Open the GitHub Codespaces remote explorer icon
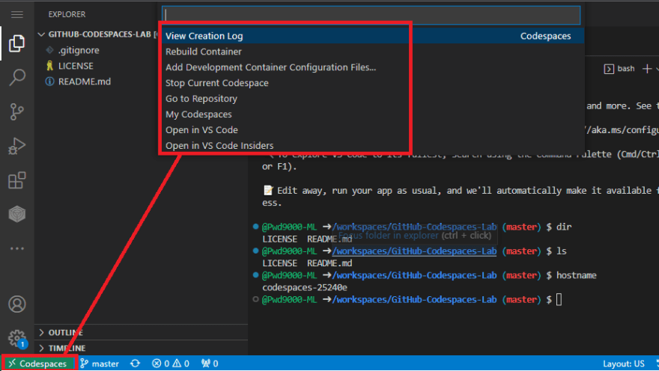Viewport: 659px width, 371px height. tap(16, 214)
